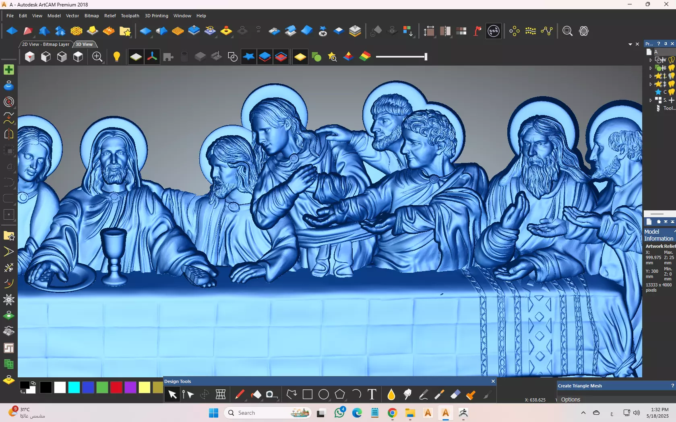Screen dimensions: 676x422
Task: Expand the Bitmaps tree node
Action: pyautogui.click(x=651, y=68)
